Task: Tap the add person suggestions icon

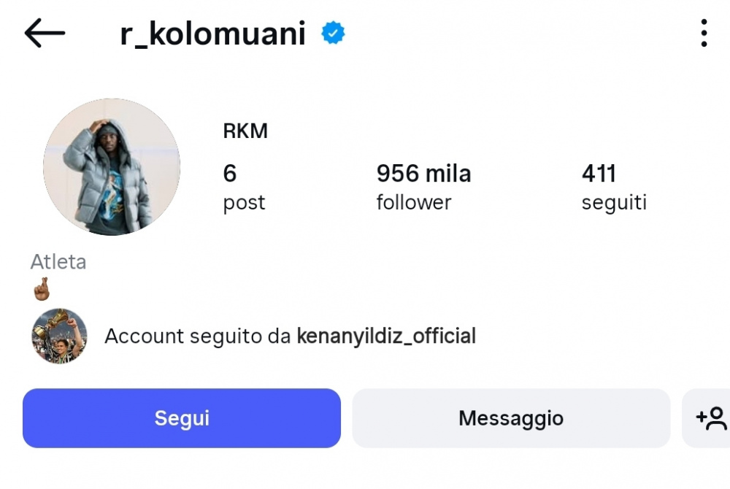Action: point(710,418)
